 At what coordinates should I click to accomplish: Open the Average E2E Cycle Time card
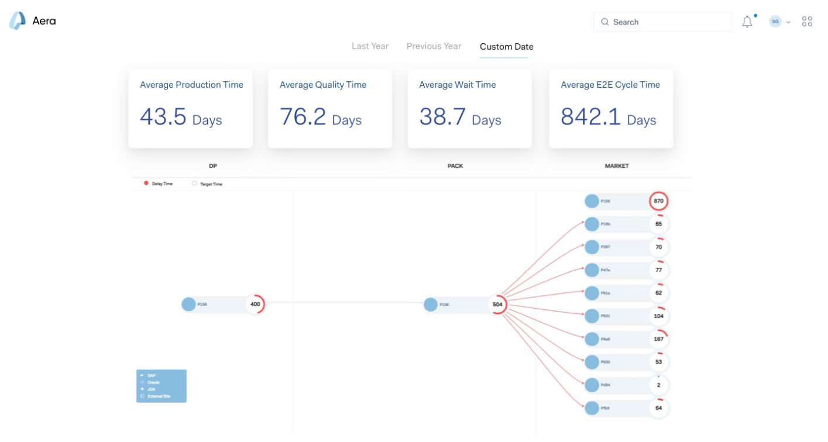pyautogui.click(x=610, y=108)
